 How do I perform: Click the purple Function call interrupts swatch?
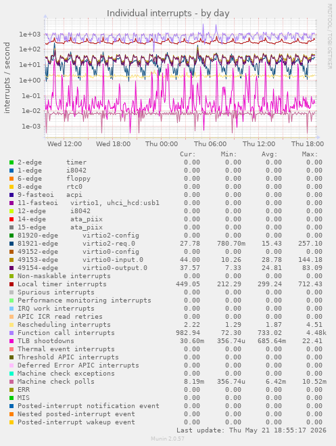(x=11, y=333)
